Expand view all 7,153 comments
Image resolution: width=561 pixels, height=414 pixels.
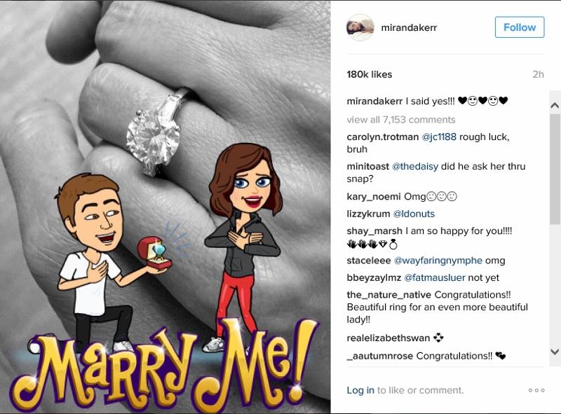(401, 120)
